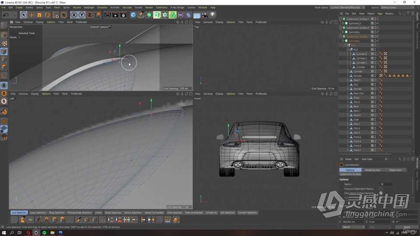
Task: Open Windows Start menu
Action: 4,233
